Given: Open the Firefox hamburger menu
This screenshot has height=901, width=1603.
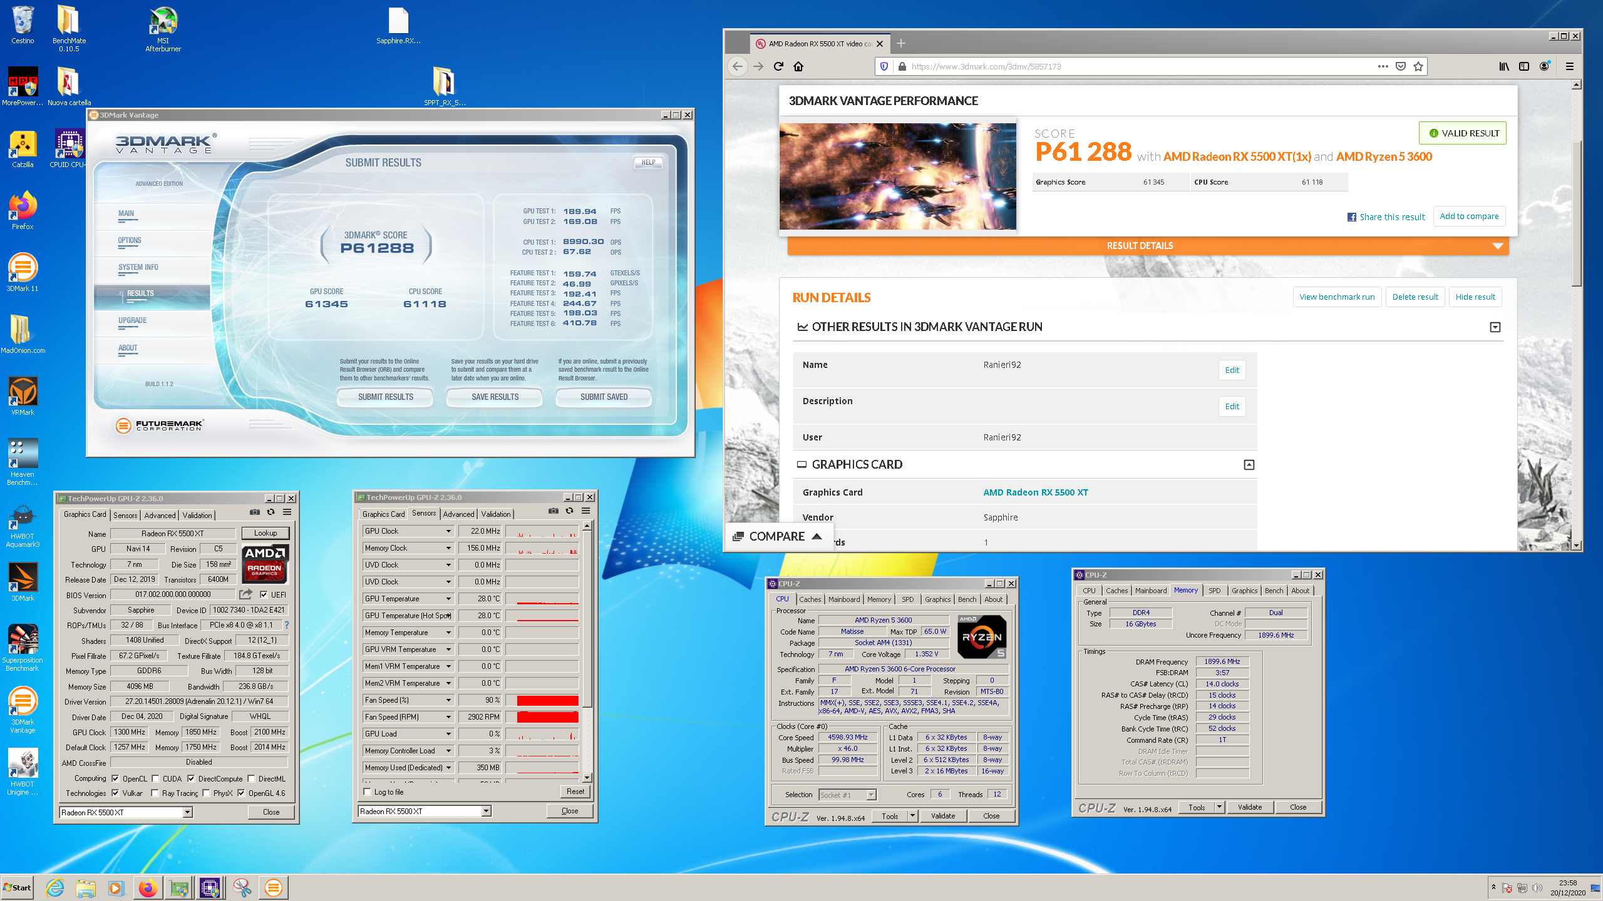Looking at the screenshot, I should [1570, 66].
